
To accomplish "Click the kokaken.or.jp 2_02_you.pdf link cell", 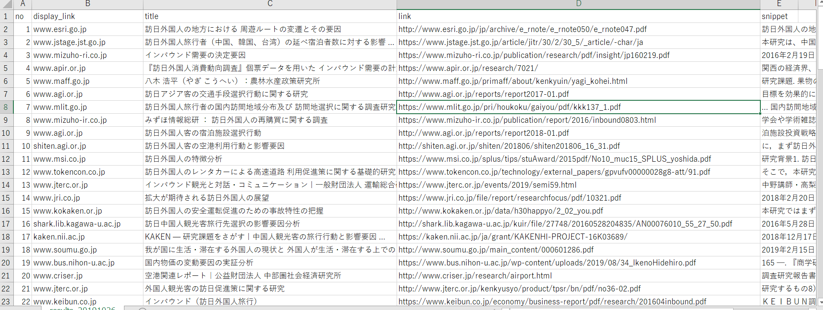I will click(x=578, y=211).
